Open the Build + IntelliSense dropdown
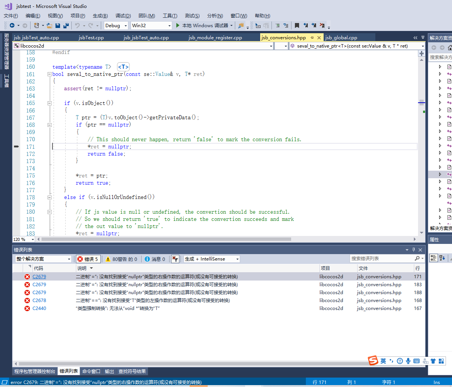The height and width of the screenshot is (387, 452). tap(212, 259)
